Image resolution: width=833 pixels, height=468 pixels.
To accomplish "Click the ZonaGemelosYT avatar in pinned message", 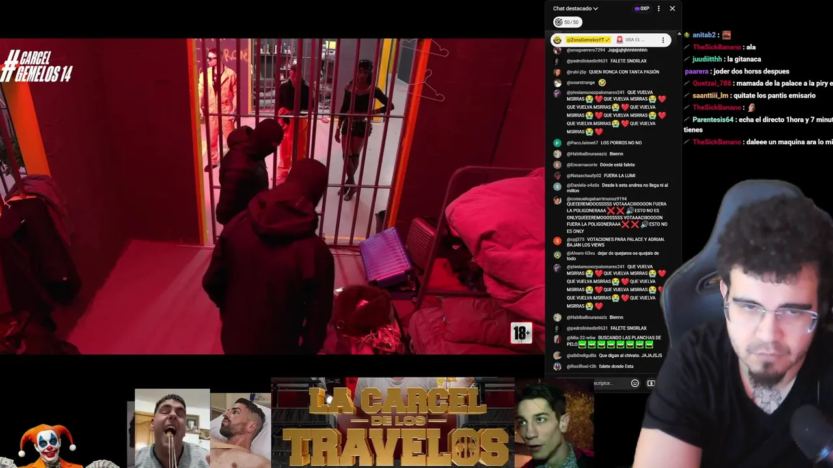I will click(558, 40).
